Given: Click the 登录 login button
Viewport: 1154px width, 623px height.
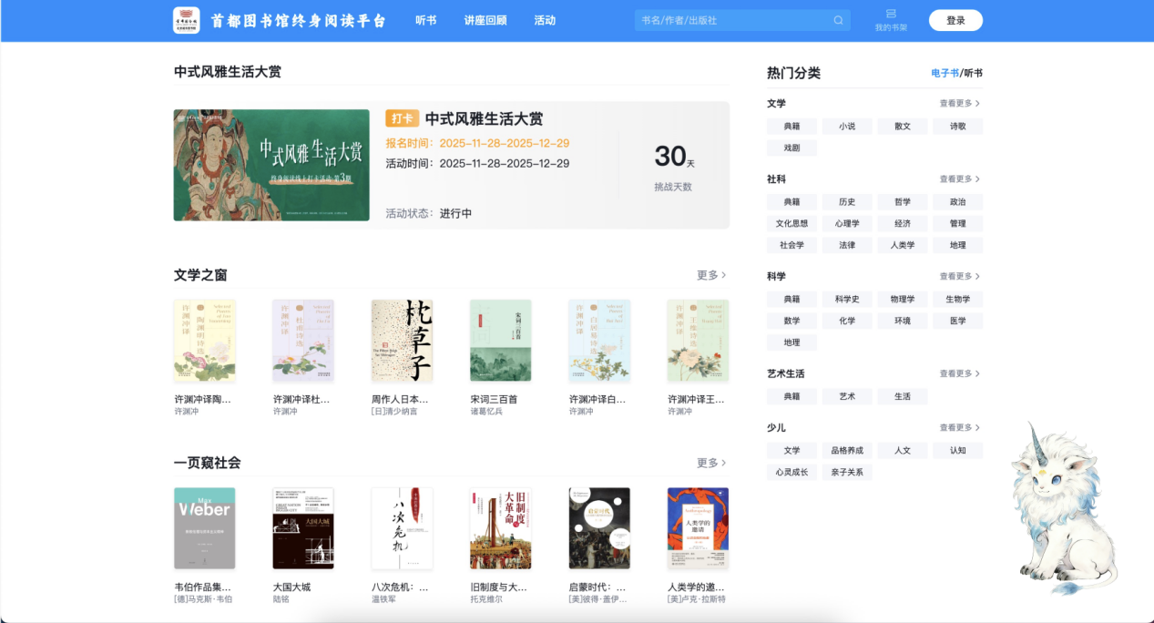Looking at the screenshot, I should [955, 20].
